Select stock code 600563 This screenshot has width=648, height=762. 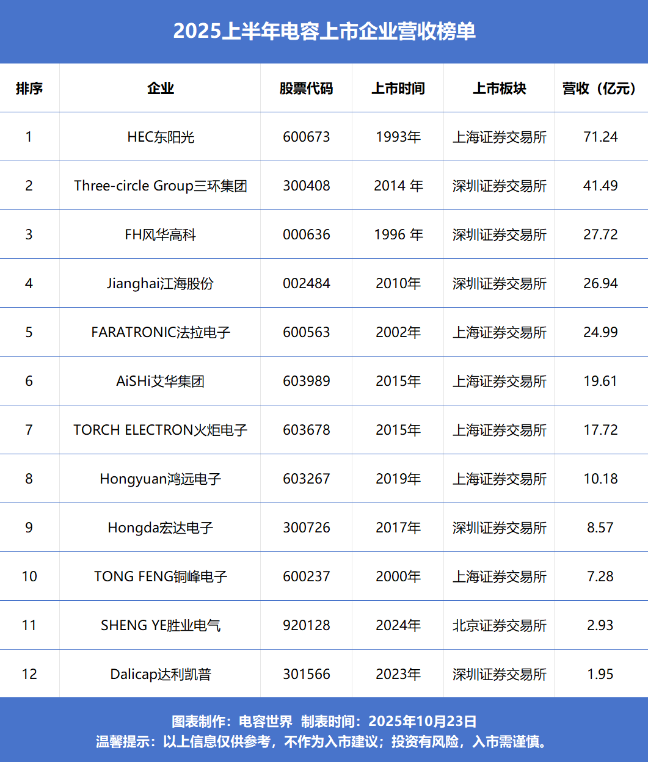(307, 332)
